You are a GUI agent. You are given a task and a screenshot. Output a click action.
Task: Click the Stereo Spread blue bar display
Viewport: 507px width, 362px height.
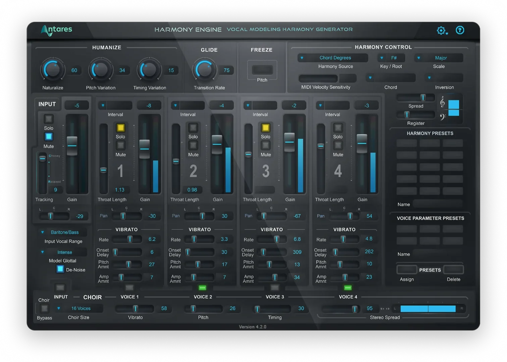[428, 309]
